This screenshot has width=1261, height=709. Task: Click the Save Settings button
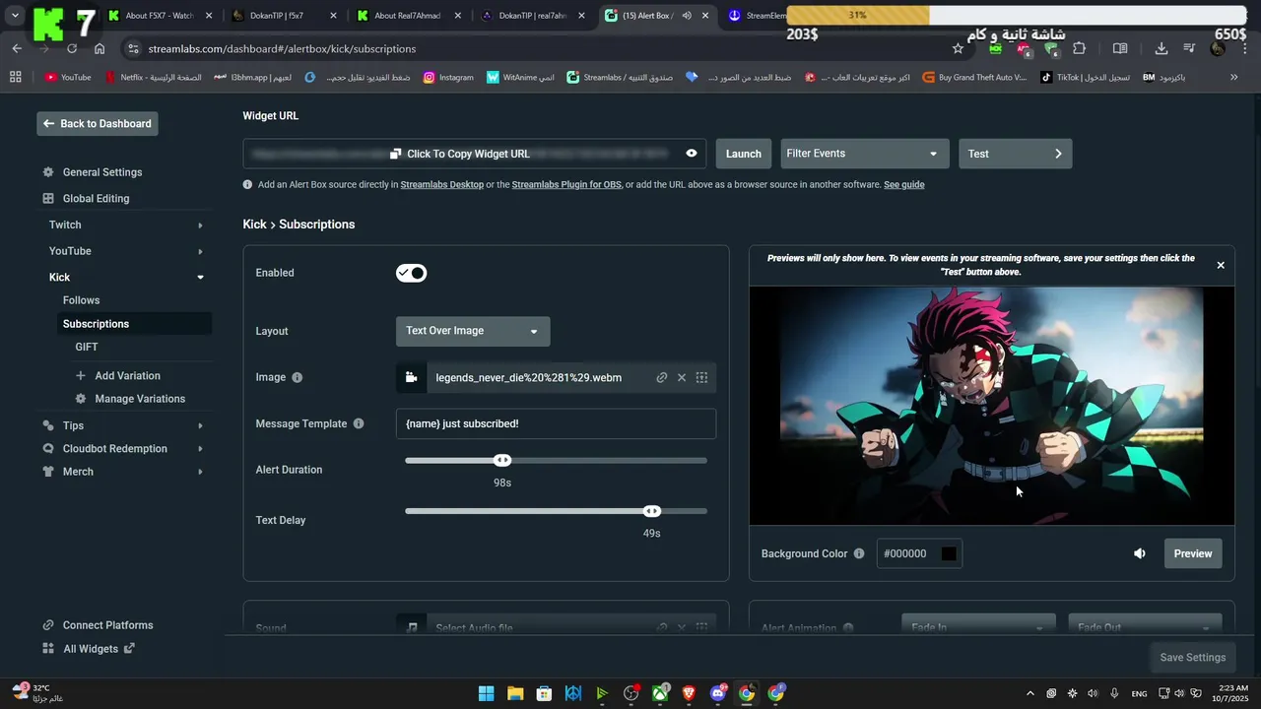click(x=1192, y=658)
